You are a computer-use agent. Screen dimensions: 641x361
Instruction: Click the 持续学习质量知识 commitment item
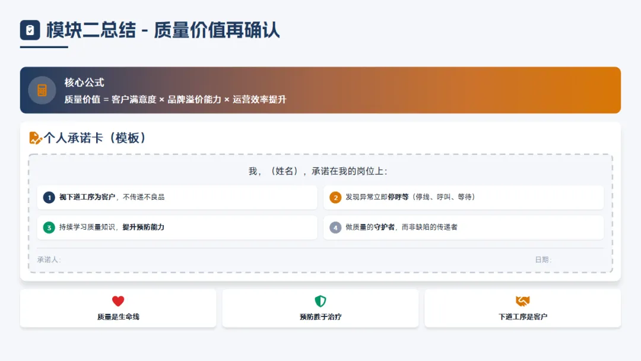tap(177, 227)
